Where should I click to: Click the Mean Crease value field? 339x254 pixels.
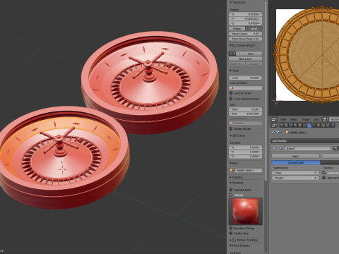coord(246,34)
